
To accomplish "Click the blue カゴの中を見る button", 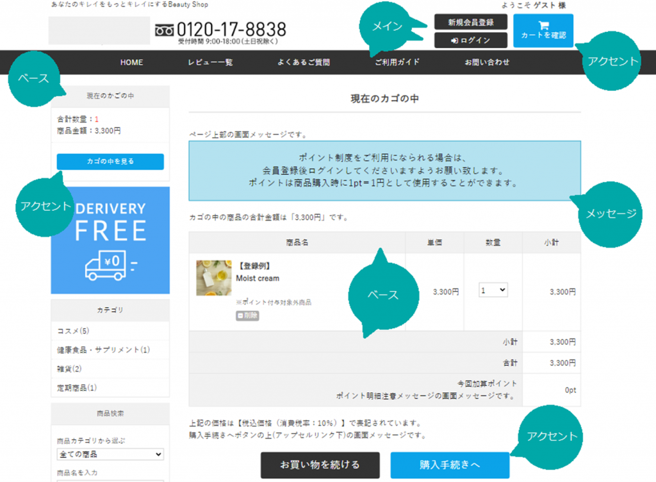I will coord(110,162).
